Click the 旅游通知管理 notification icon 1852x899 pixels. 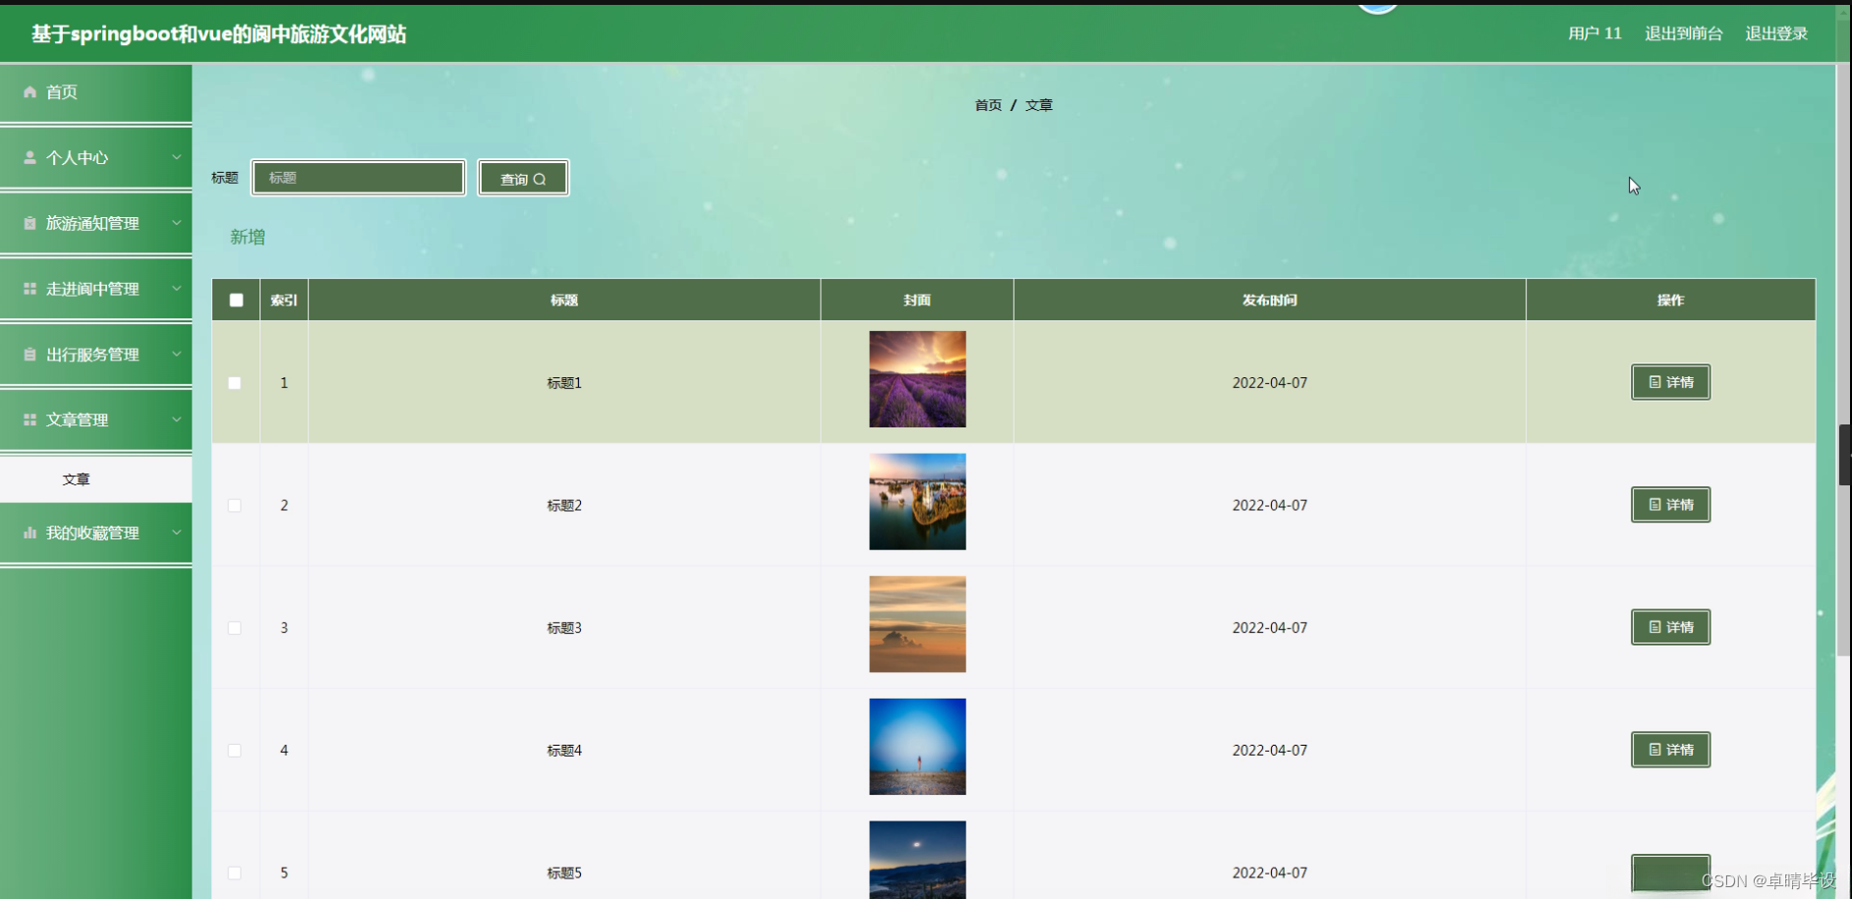click(29, 223)
